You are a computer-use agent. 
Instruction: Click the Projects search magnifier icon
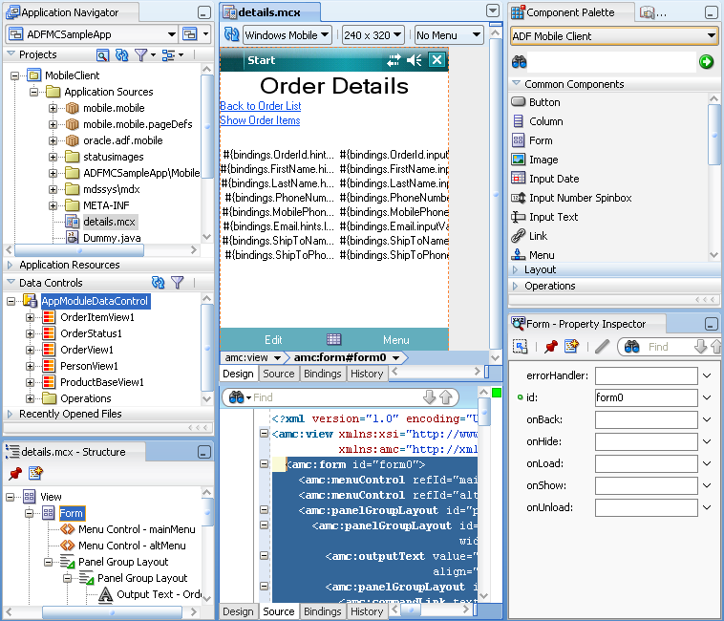point(102,55)
